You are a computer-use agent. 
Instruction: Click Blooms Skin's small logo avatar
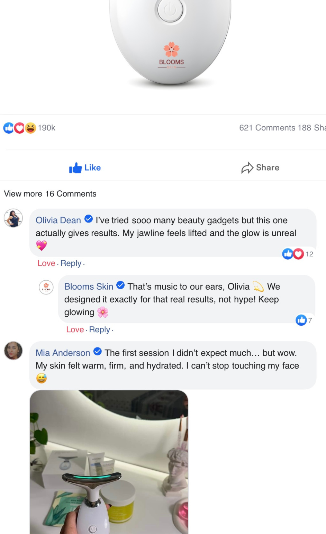click(x=46, y=287)
